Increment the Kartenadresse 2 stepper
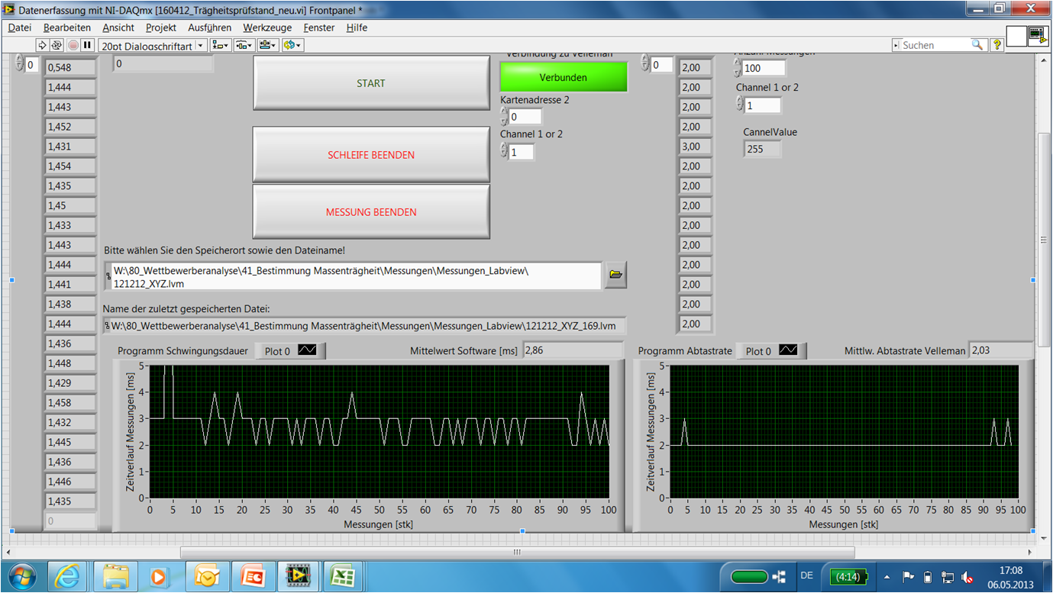Screen dimensions: 1053x593 504,112
